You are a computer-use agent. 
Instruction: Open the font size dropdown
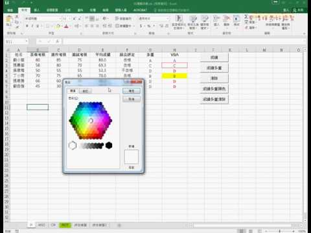coord(70,19)
